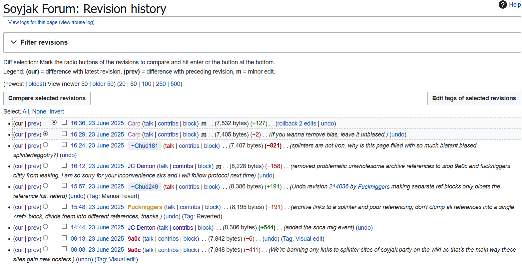
Task: Set page size to 250 revisions
Action: (x=161, y=84)
